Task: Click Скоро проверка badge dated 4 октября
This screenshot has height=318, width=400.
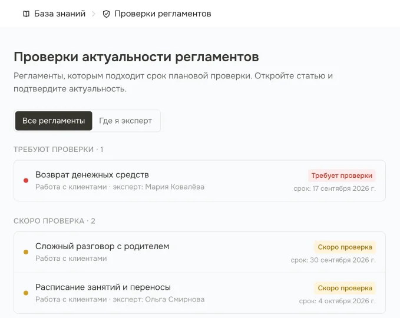Action: point(345,288)
